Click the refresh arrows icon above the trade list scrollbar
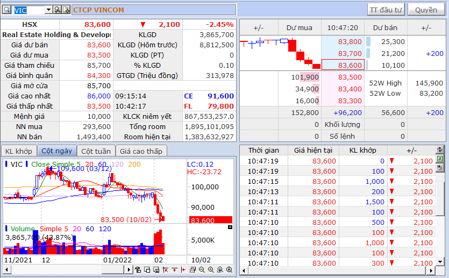The height and width of the screenshot is (278, 449). 440,149
